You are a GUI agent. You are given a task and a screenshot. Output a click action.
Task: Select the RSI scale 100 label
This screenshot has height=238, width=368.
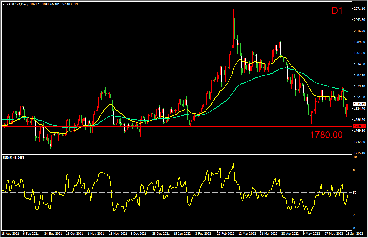356,157
